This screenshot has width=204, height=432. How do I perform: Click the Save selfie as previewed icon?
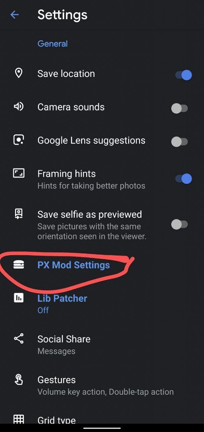[19, 214]
